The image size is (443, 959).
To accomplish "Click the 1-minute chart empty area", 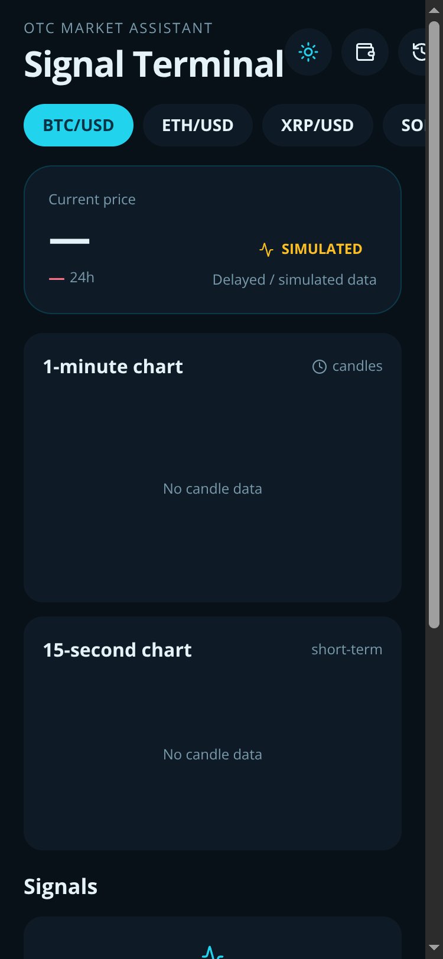I will click(x=213, y=489).
